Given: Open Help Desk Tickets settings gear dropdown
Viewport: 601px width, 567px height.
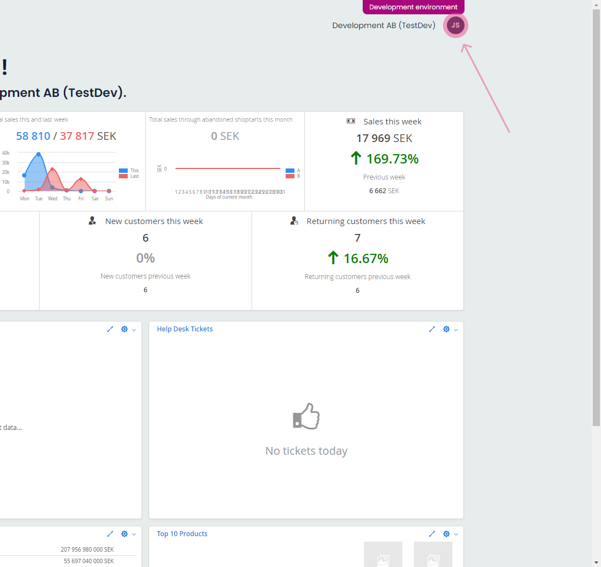Looking at the screenshot, I should (450, 329).
